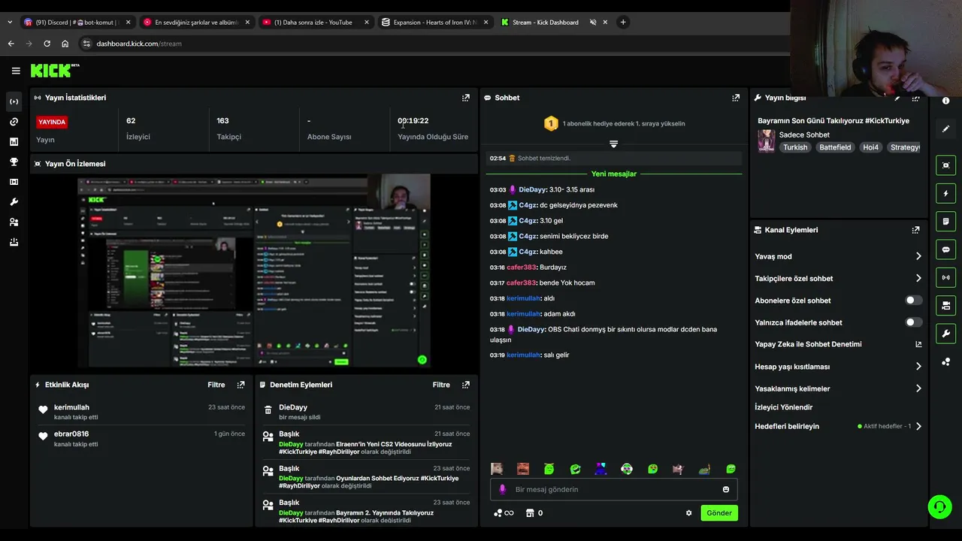Toggle lightning activity feed icon in right sidebar
962x541 pixels.
click(x=945, y=193)
